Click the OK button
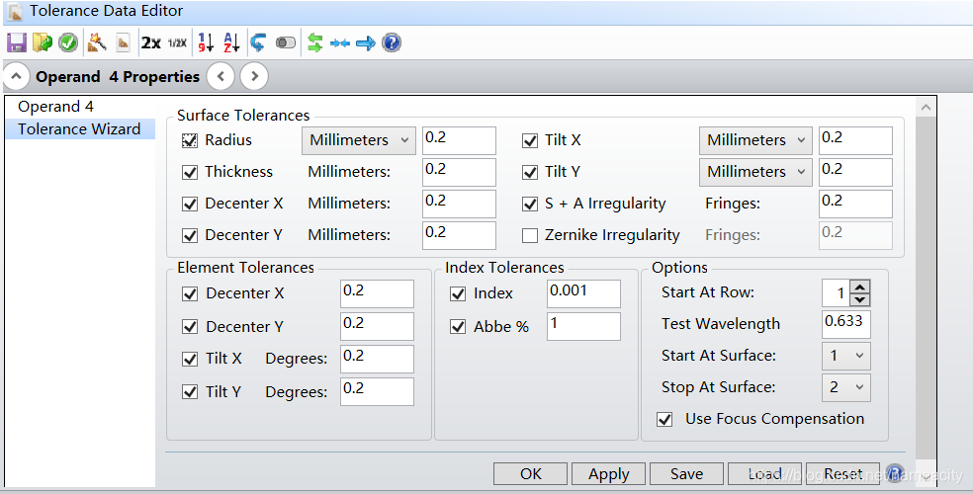Image resolution: width=973 pixels, height=494 pixels. 531,474
